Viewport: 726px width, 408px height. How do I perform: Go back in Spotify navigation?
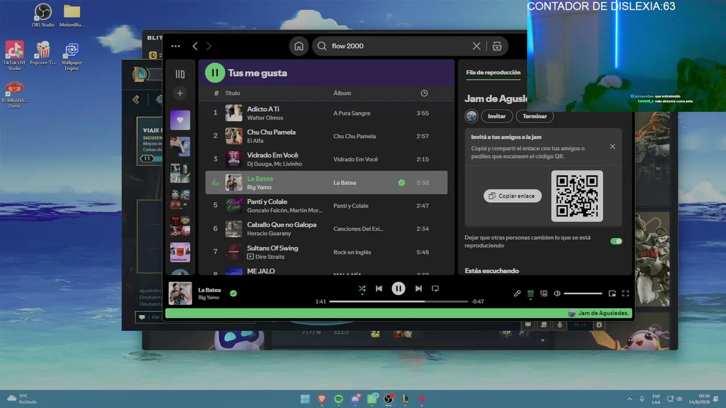(195, 46)
